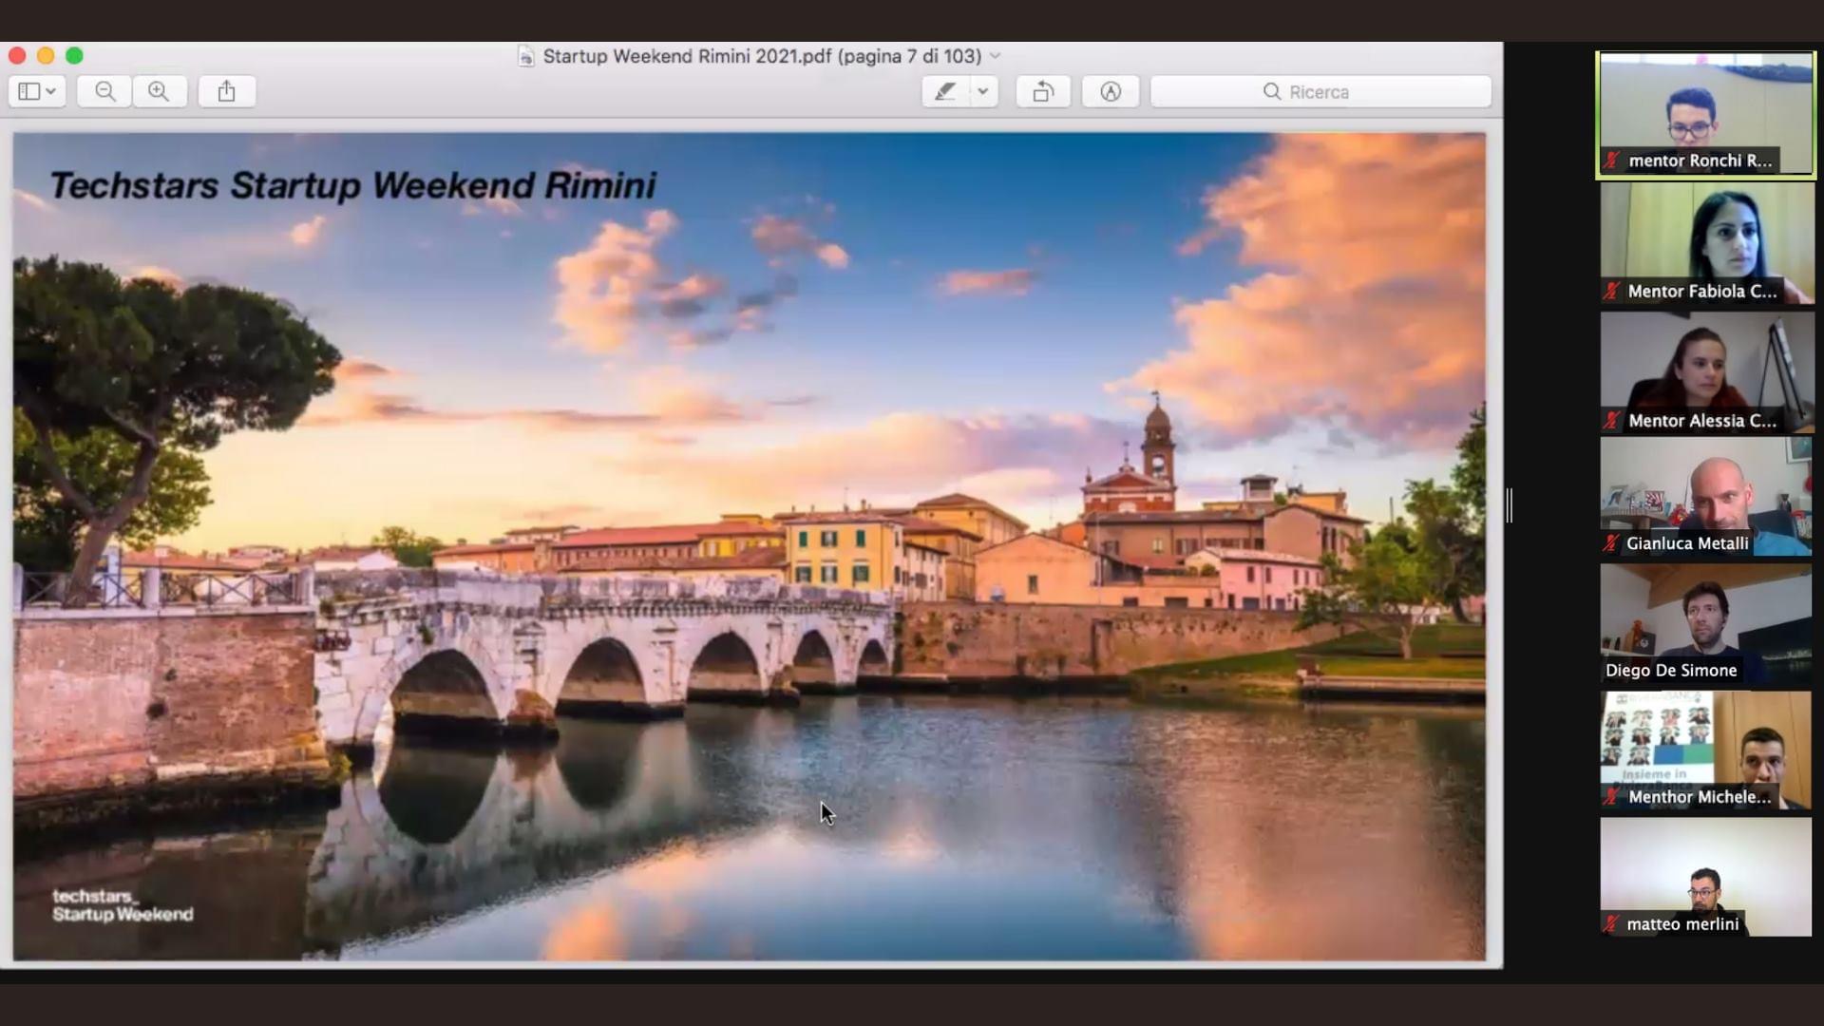Click the rotate page icon
The height and width of the screenshot is (1026, 1824).
[x=1043, y=91]
